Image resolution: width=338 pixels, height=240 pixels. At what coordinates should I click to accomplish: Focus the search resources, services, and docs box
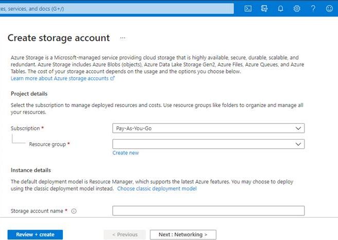coord(116,9)
